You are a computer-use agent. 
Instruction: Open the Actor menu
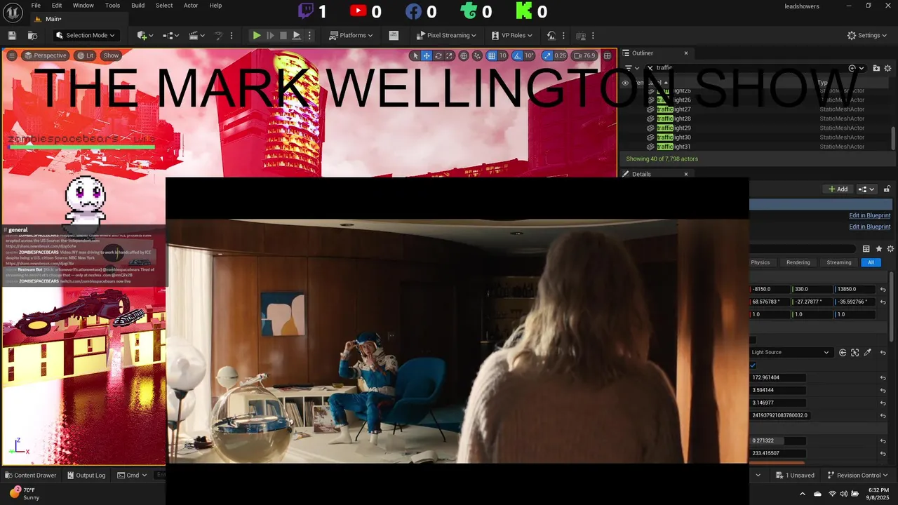point(191,6)
